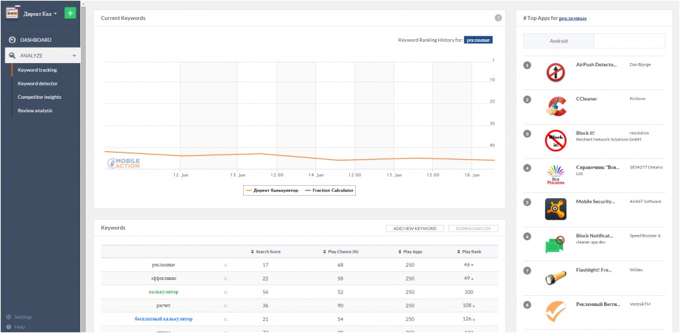Click the Вся Реклама справочник app icon
Screen dimensions: 680x333
(x=556, y=175)
